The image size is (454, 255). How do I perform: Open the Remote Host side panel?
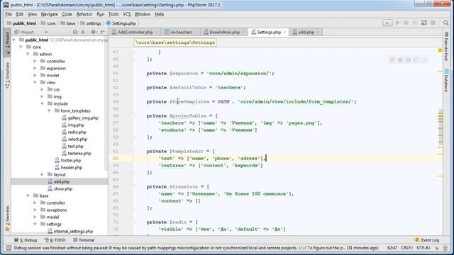click(446, 46)
